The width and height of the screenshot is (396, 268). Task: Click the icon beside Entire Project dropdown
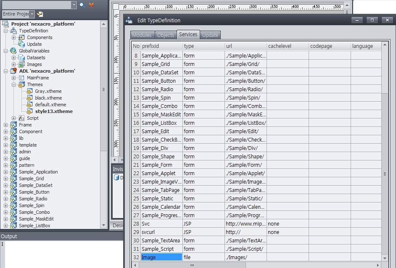(x=40, y=14)
